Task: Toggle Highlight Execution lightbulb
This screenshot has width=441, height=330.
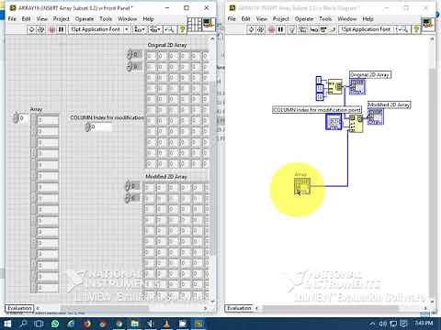Action: (x=291, y=29)
